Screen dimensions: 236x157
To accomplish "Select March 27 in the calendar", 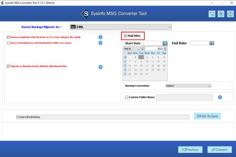I will (x=164, y=70).
